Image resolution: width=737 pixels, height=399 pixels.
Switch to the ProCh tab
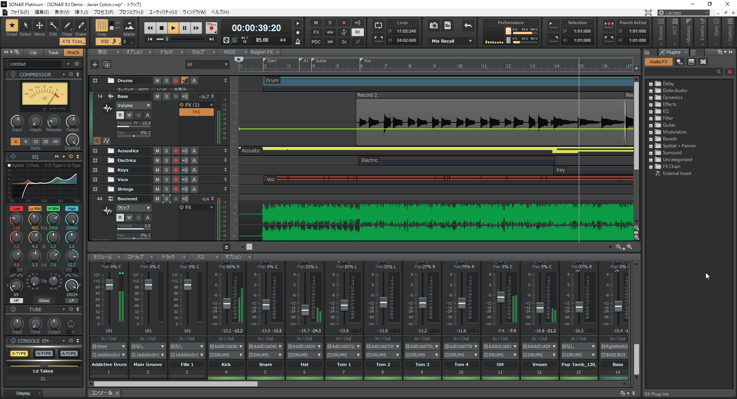tap(73, 53)
